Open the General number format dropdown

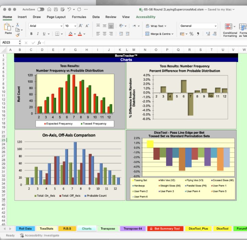coord(215,26)
